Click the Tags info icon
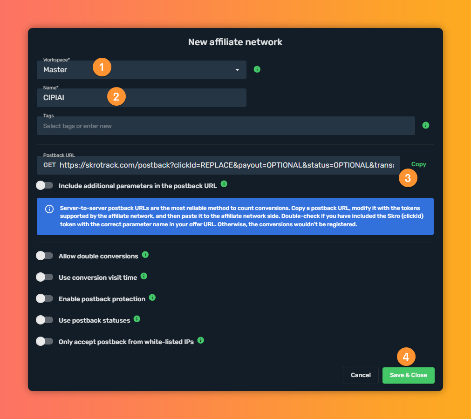This screenshot has height=419, width=471. (x=426, y=125)
